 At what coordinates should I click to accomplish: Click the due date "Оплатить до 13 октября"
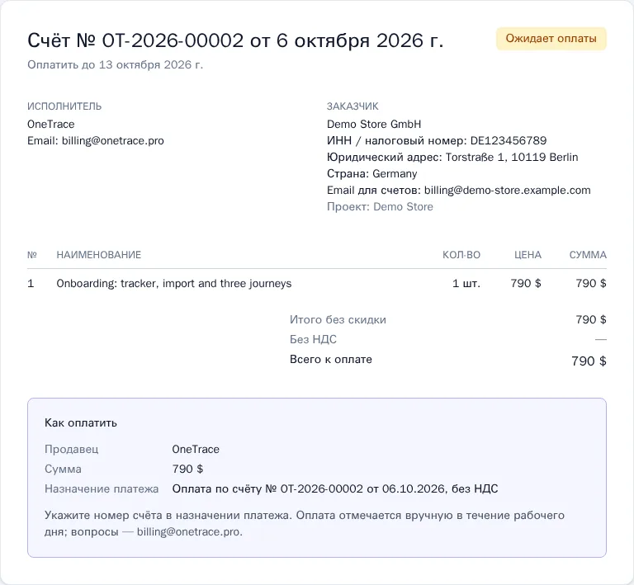(x=115, y=64)
